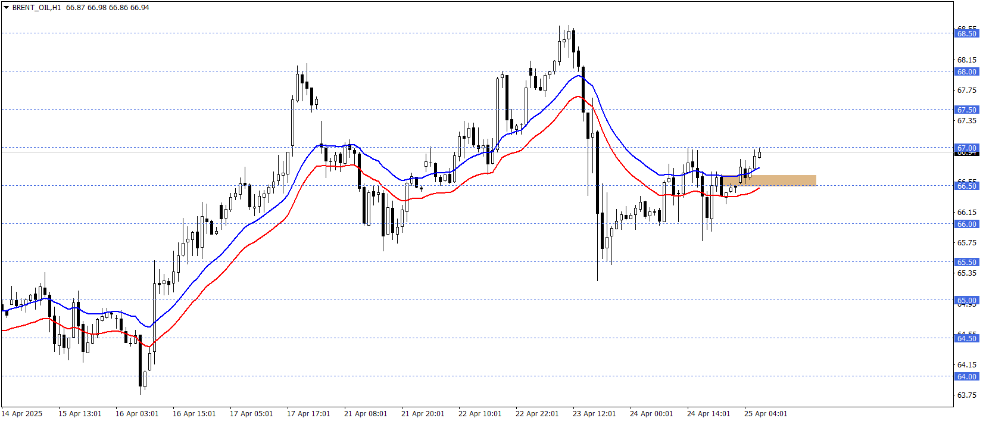Image resolution: width=983 pixels, height=421 pixels.
Task: Click the 64.15 price scale value
Action: (x=966, y=364)
